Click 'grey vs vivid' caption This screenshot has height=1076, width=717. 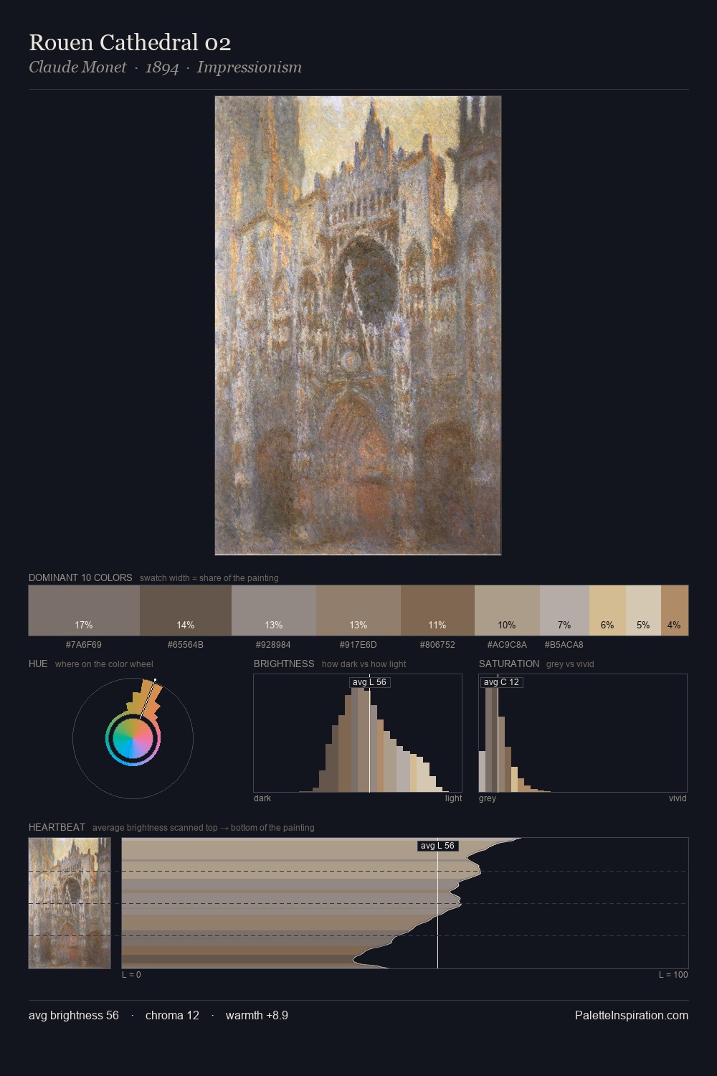(x=570, y=664)
